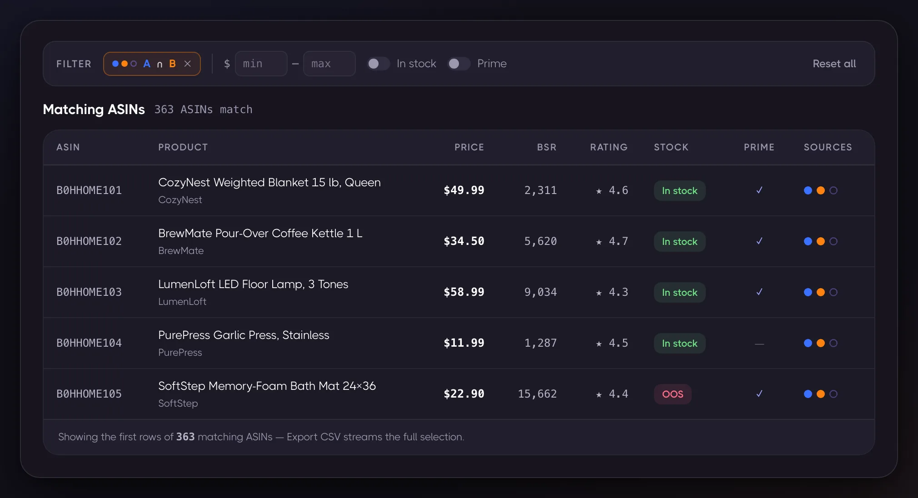Click the star rating icon for BrewMate Kettle
Screen dimensions: 918x498
point(599,242)
